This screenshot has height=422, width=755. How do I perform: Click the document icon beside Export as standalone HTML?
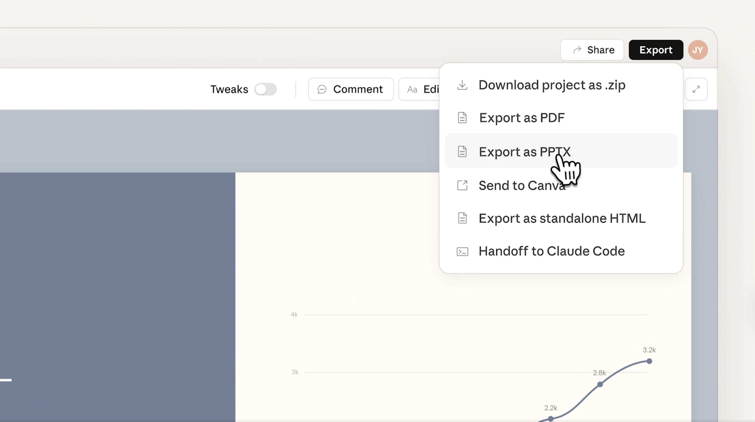[462, 218]
